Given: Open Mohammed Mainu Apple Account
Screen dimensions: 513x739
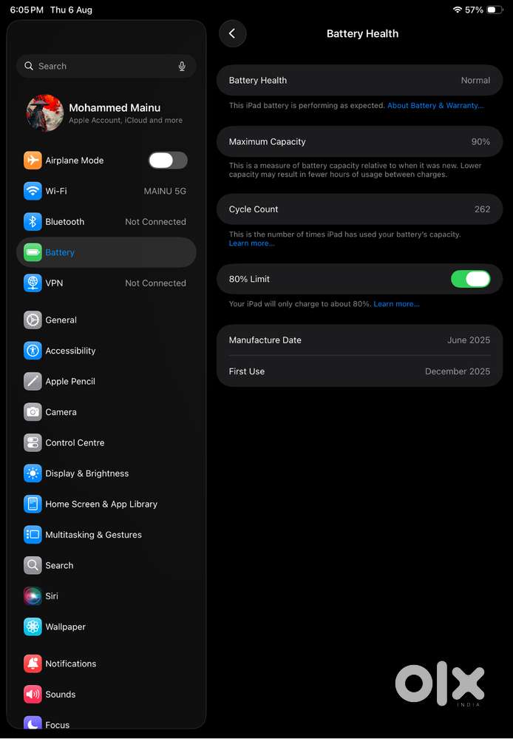Looking at the screenshot, I should click(x=106, y=113).
